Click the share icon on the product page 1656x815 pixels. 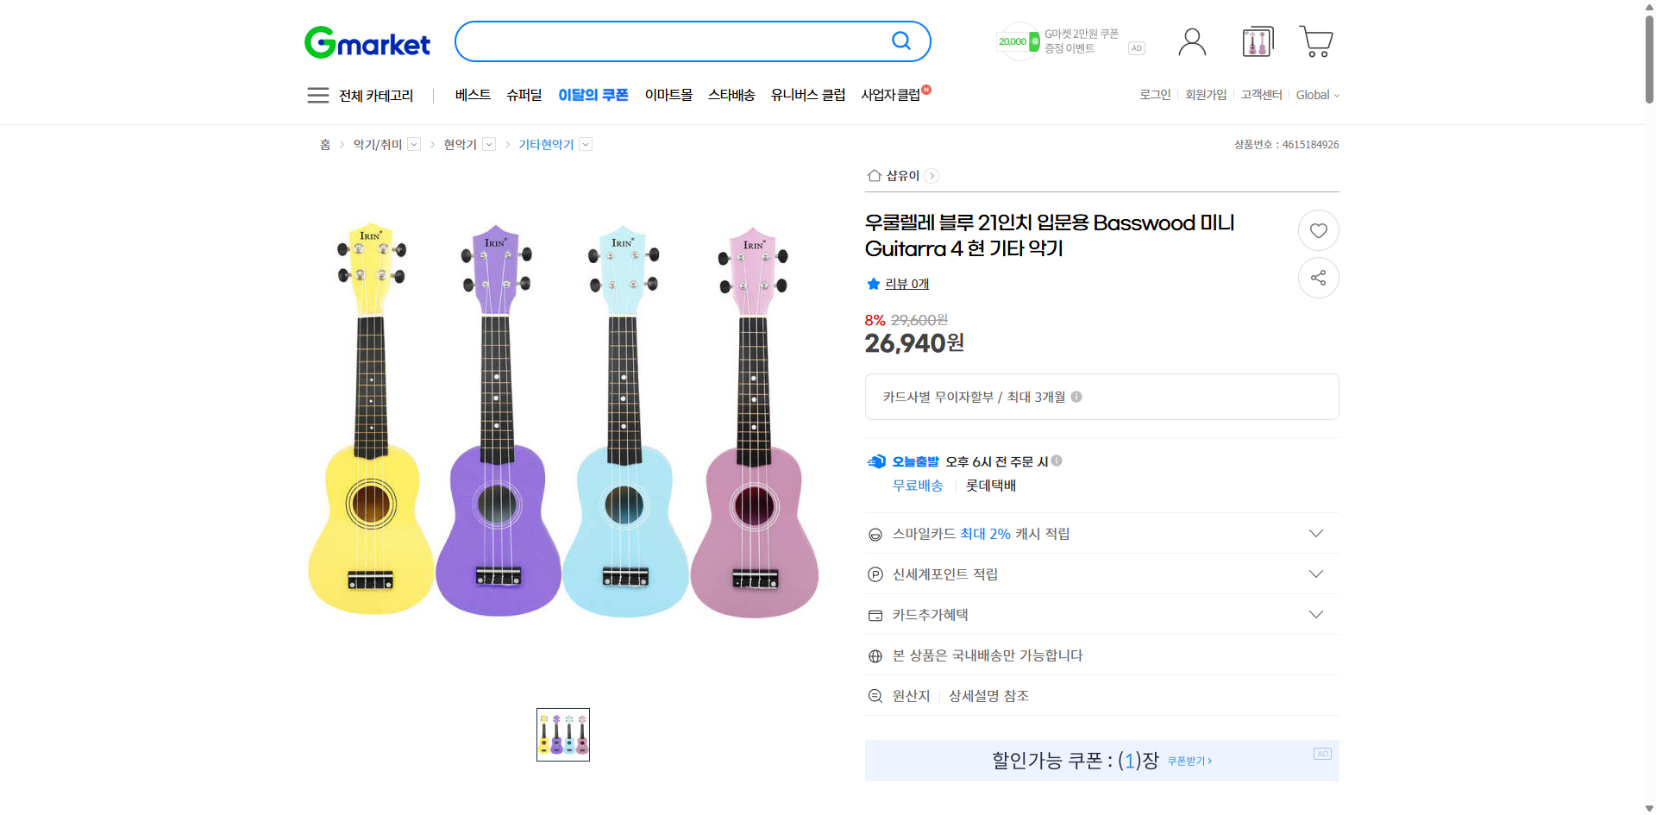(x=1318, y=277)
